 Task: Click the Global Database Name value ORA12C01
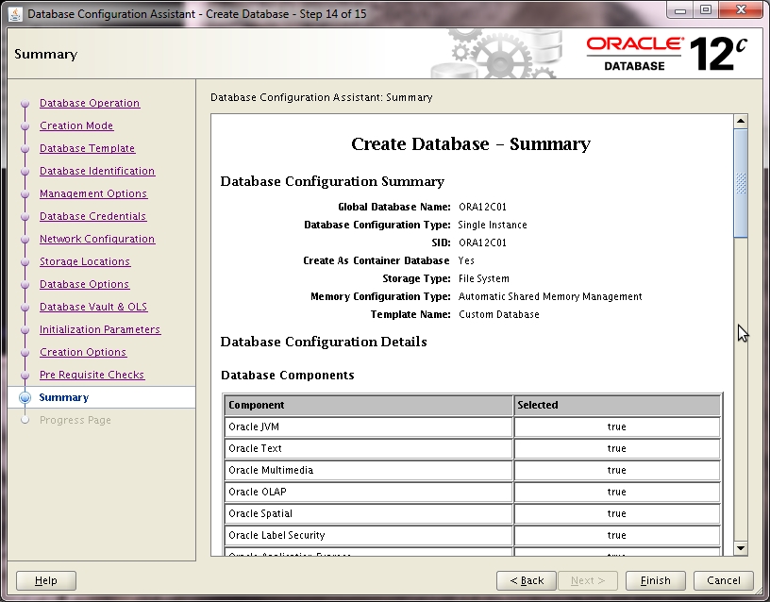(482, 207)
